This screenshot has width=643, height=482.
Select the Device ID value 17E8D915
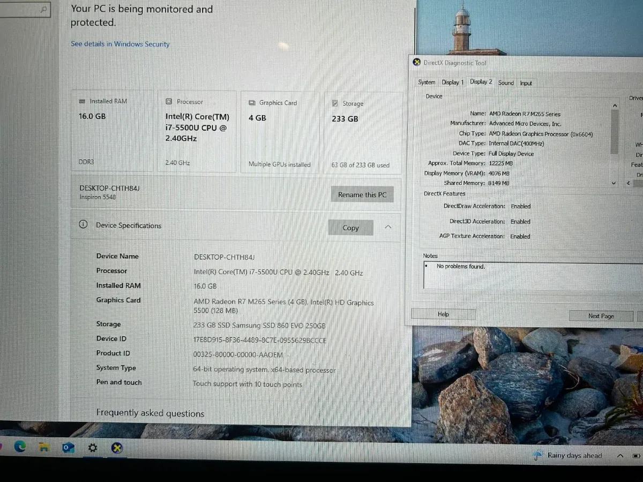pyautogui.click(x=260, y=340)
